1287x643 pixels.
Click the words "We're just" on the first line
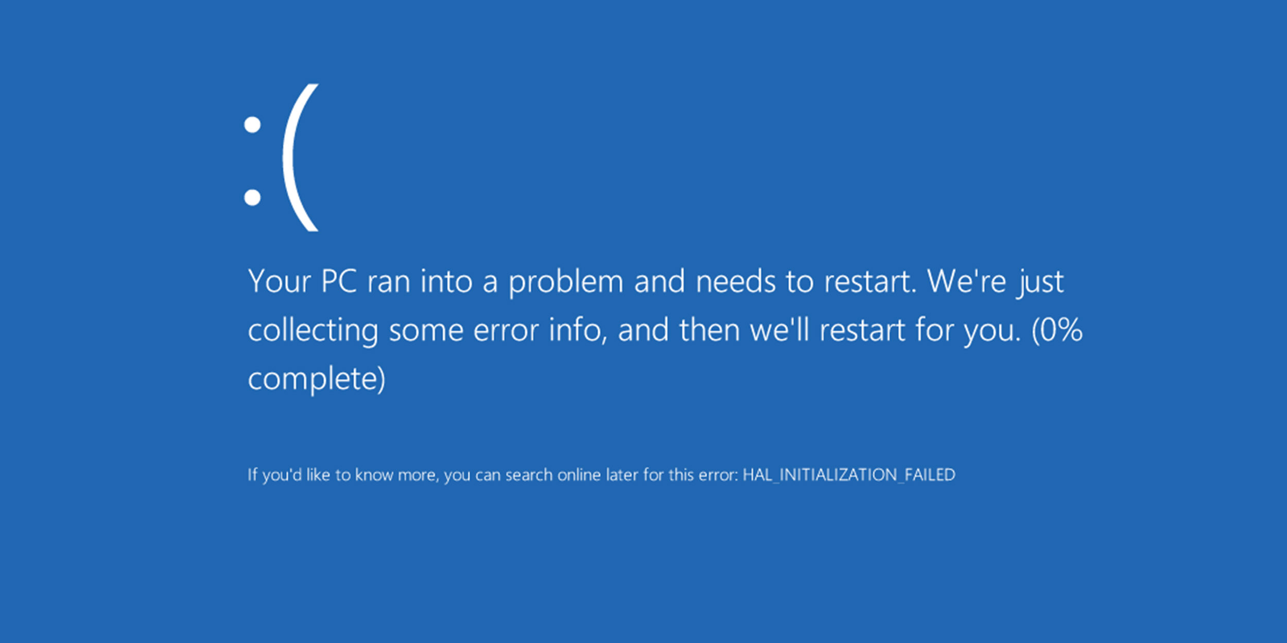[996, 282]
